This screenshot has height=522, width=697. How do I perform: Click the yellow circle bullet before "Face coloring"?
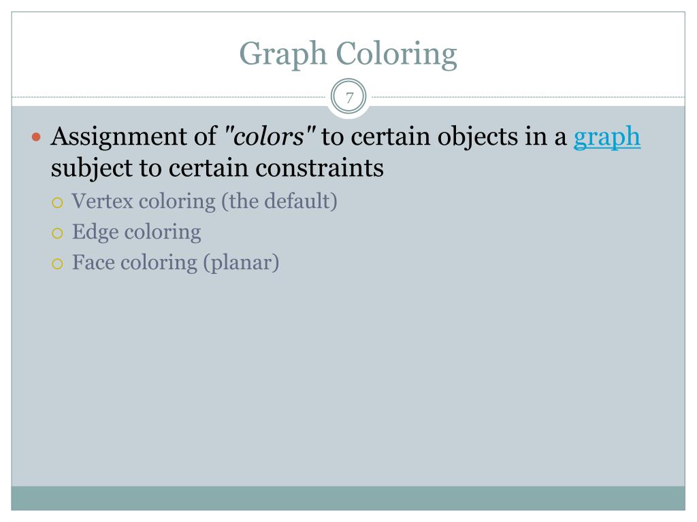(x=57, y=264)
